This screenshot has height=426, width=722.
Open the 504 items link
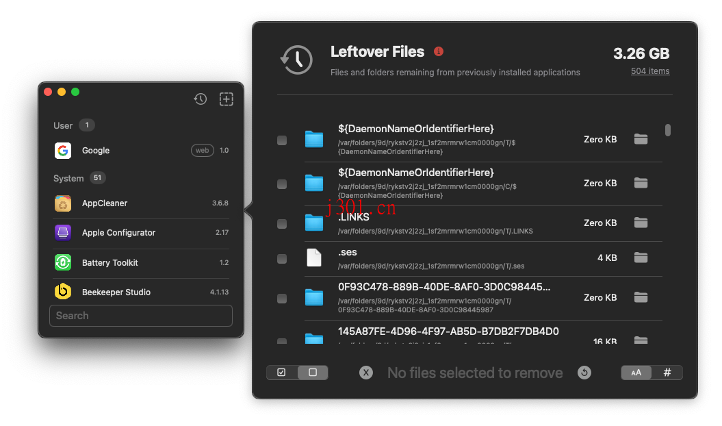click(649, 71)
